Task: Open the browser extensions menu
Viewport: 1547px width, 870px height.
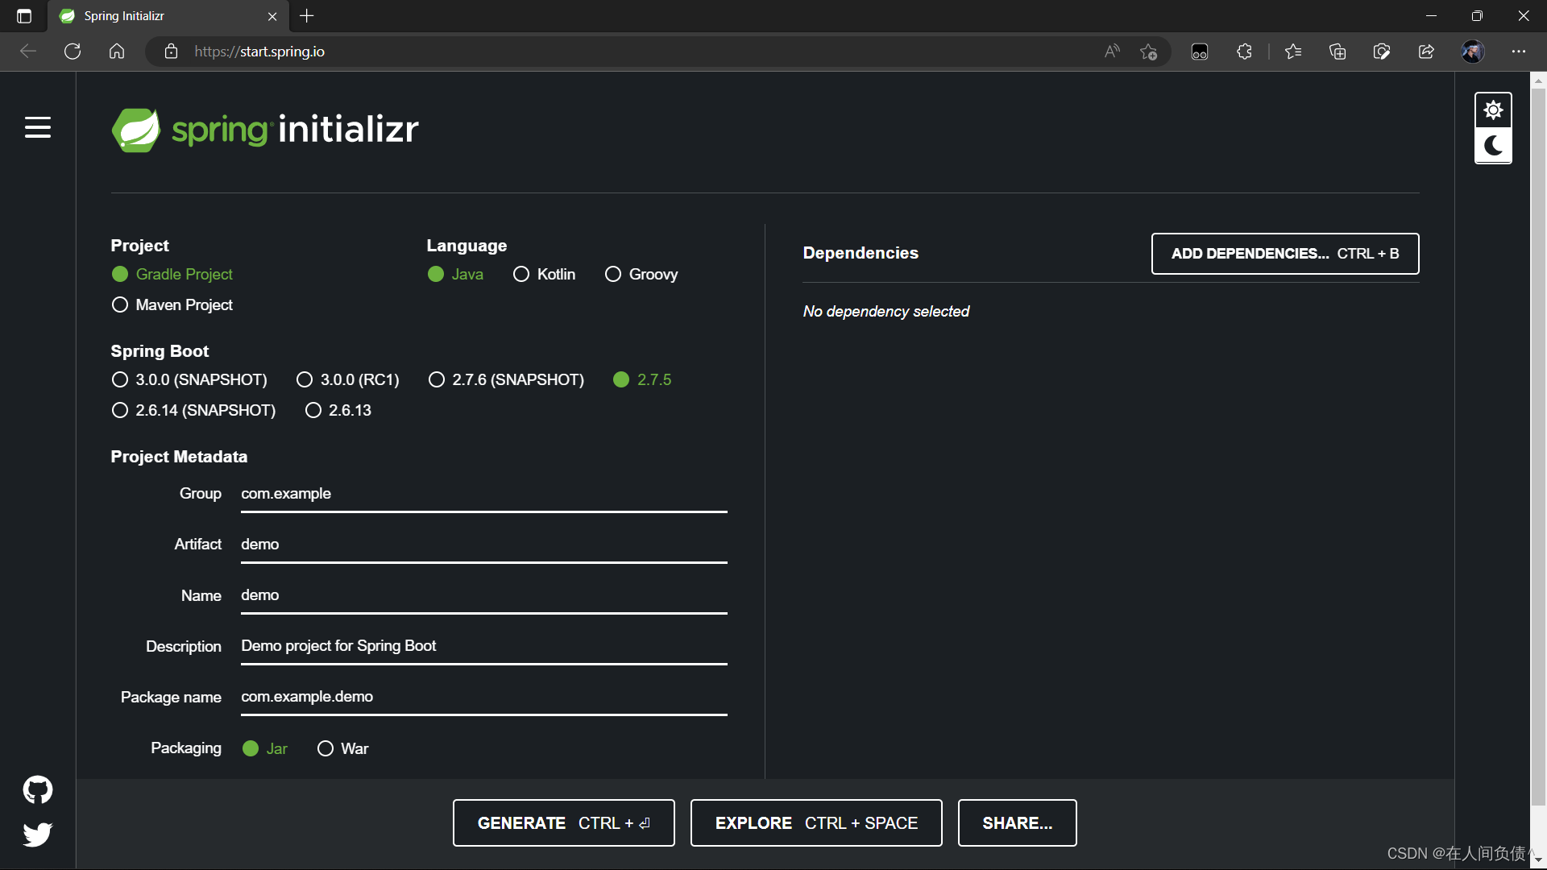Action: 1244,52
